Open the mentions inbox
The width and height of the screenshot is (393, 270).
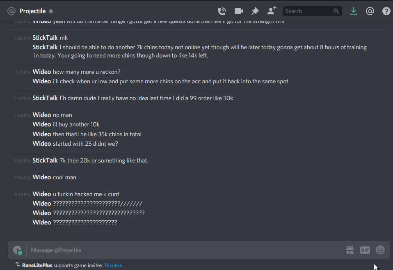(x=370, y=11)
